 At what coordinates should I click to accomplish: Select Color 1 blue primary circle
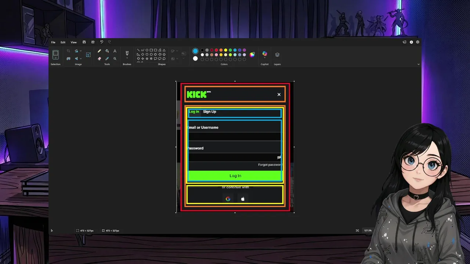(195, 51)
